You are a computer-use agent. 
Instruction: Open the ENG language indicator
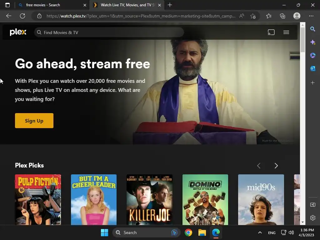pos(272,232)
